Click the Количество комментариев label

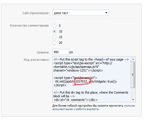[x=29, y=25]
